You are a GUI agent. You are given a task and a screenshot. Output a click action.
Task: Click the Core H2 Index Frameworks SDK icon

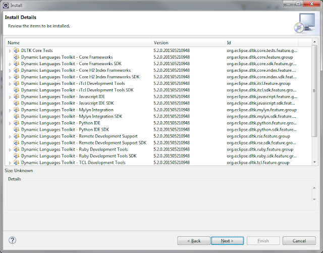tap(17, 77)
